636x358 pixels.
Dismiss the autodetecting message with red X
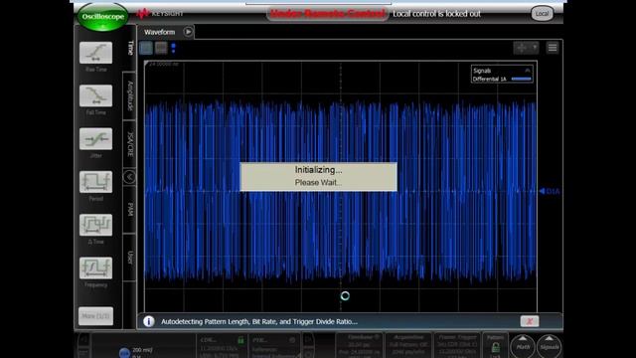(530, 321)
